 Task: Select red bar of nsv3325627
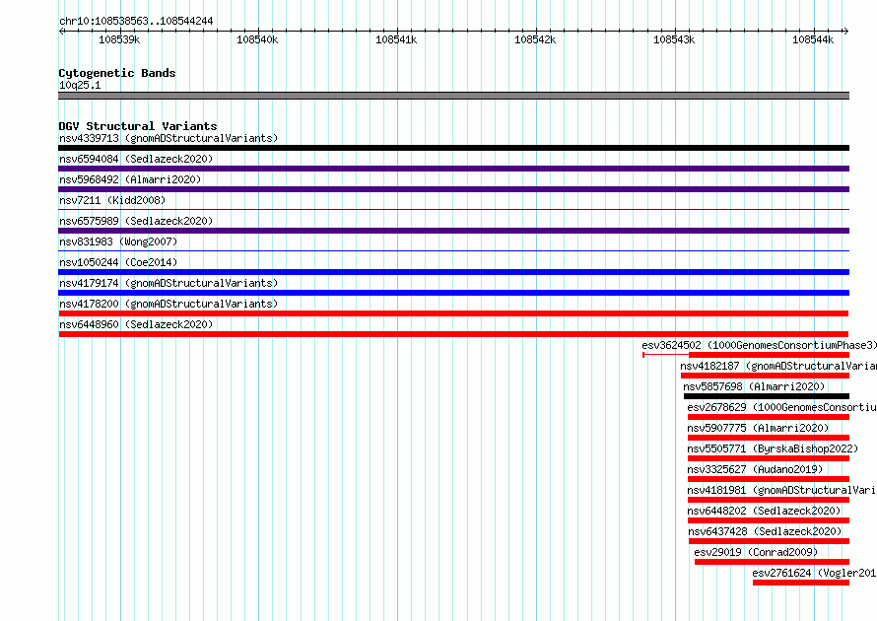tap(769, 479)
